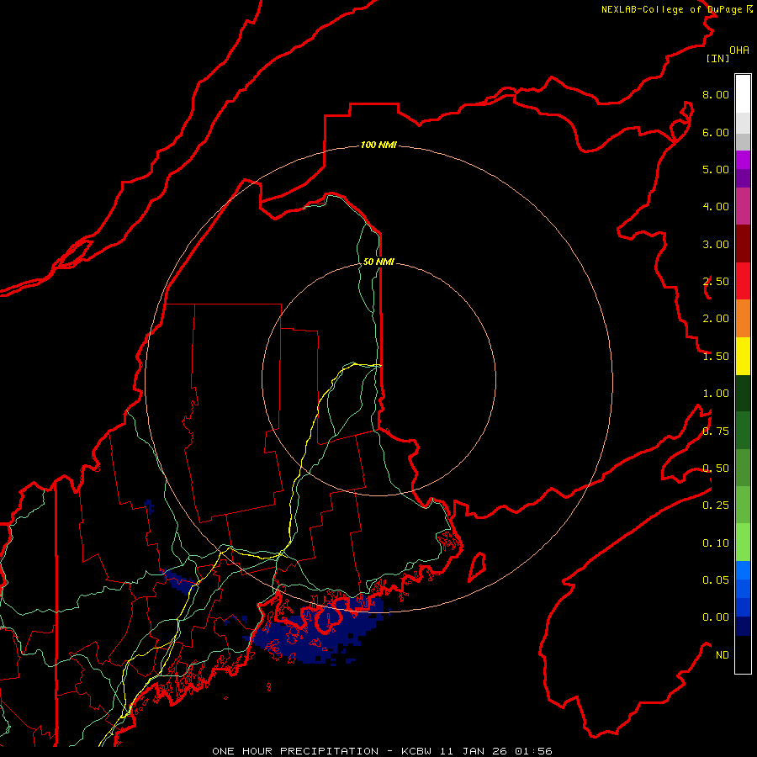Select the black ND legend box
This screenshot has height=757, width=757.
tap(743, 655)
